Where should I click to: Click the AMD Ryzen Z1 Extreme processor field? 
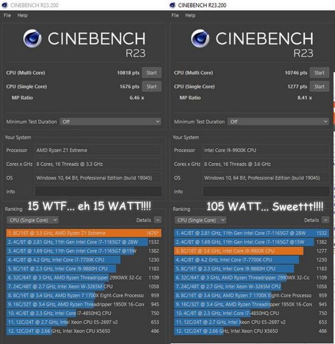click(x=98, y=150)
